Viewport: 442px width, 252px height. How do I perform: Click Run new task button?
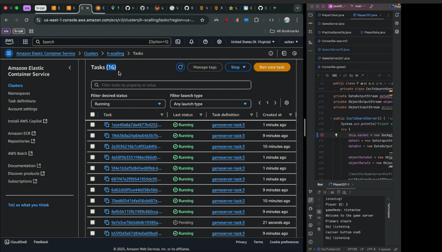click(x=272, y=67)
